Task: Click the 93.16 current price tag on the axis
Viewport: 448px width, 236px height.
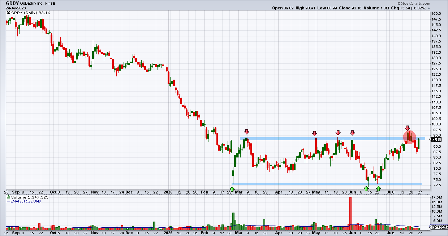Action: tap(436, 140)
